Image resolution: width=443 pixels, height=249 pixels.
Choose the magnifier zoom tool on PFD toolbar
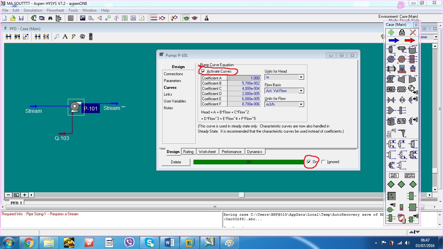click(x=56, y=37)
